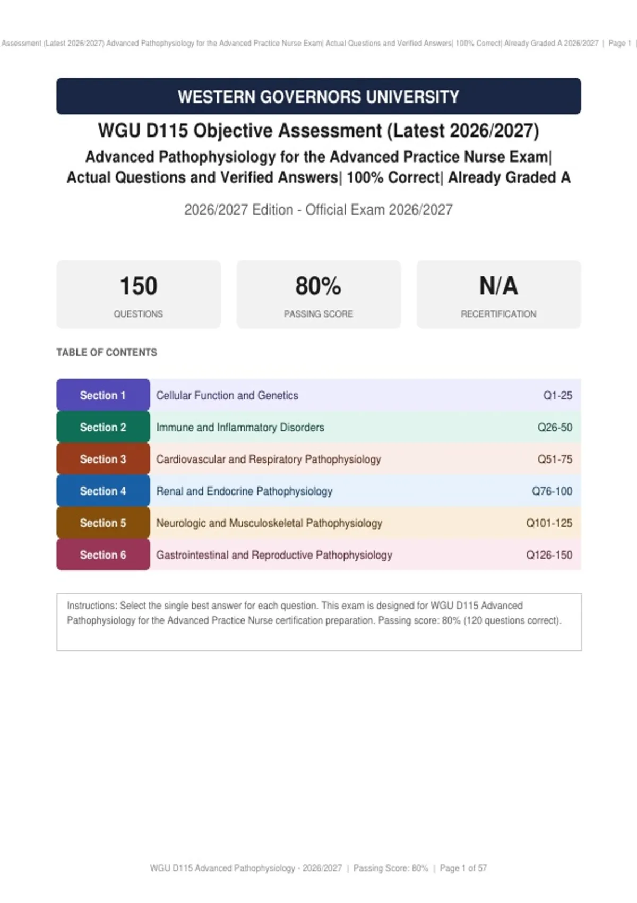
Task: Click the 80% Passing Score card
Action: coord(318,294)
